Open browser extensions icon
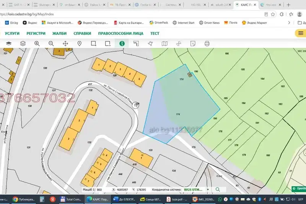The image size is (306, 204). [x=282, y=14]
